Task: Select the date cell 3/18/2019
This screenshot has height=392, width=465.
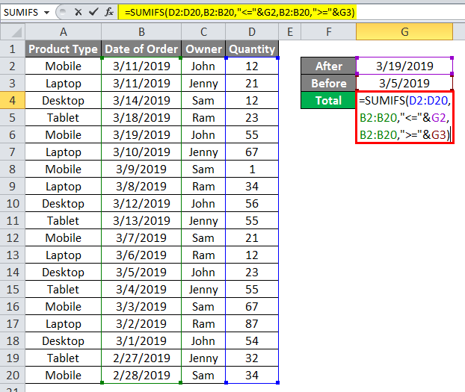Action: (141, 118)
